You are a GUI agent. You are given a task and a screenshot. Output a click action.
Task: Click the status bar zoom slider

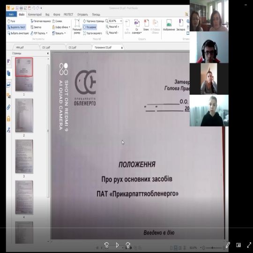tap(214, 247)
